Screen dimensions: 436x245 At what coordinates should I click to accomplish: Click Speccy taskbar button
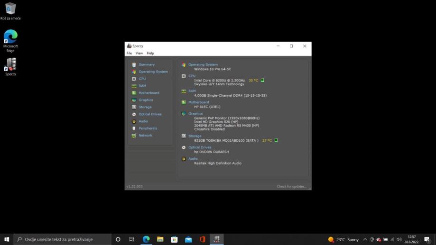tap(217, 239)
